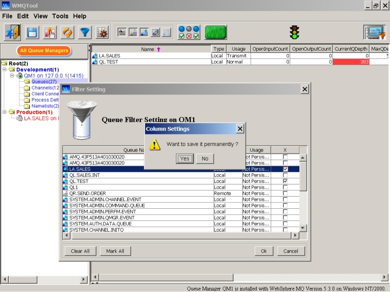This screenshot has width=390, height=292.
Task: Check the box for QL.SALES.INT
Action: tap(285, 175)
